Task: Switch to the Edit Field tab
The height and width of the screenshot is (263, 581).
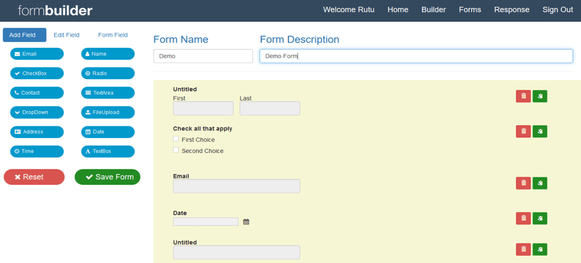Action: [66, 35]
